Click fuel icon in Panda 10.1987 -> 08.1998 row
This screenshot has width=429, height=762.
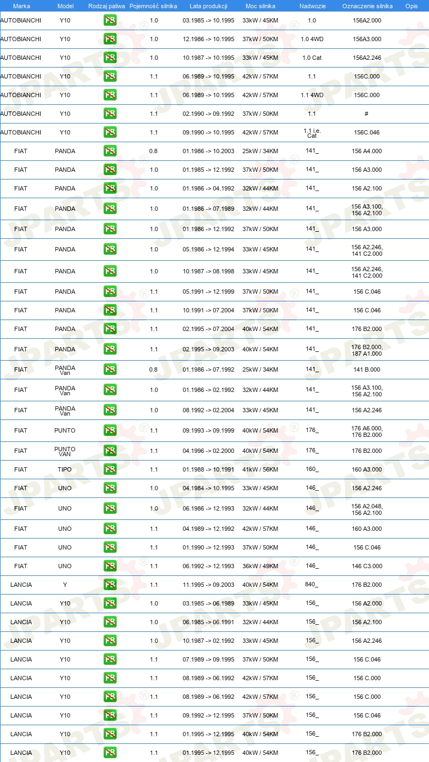click(110, 271)
